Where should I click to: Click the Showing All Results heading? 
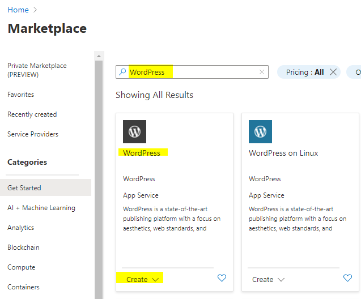pos(154,95)
